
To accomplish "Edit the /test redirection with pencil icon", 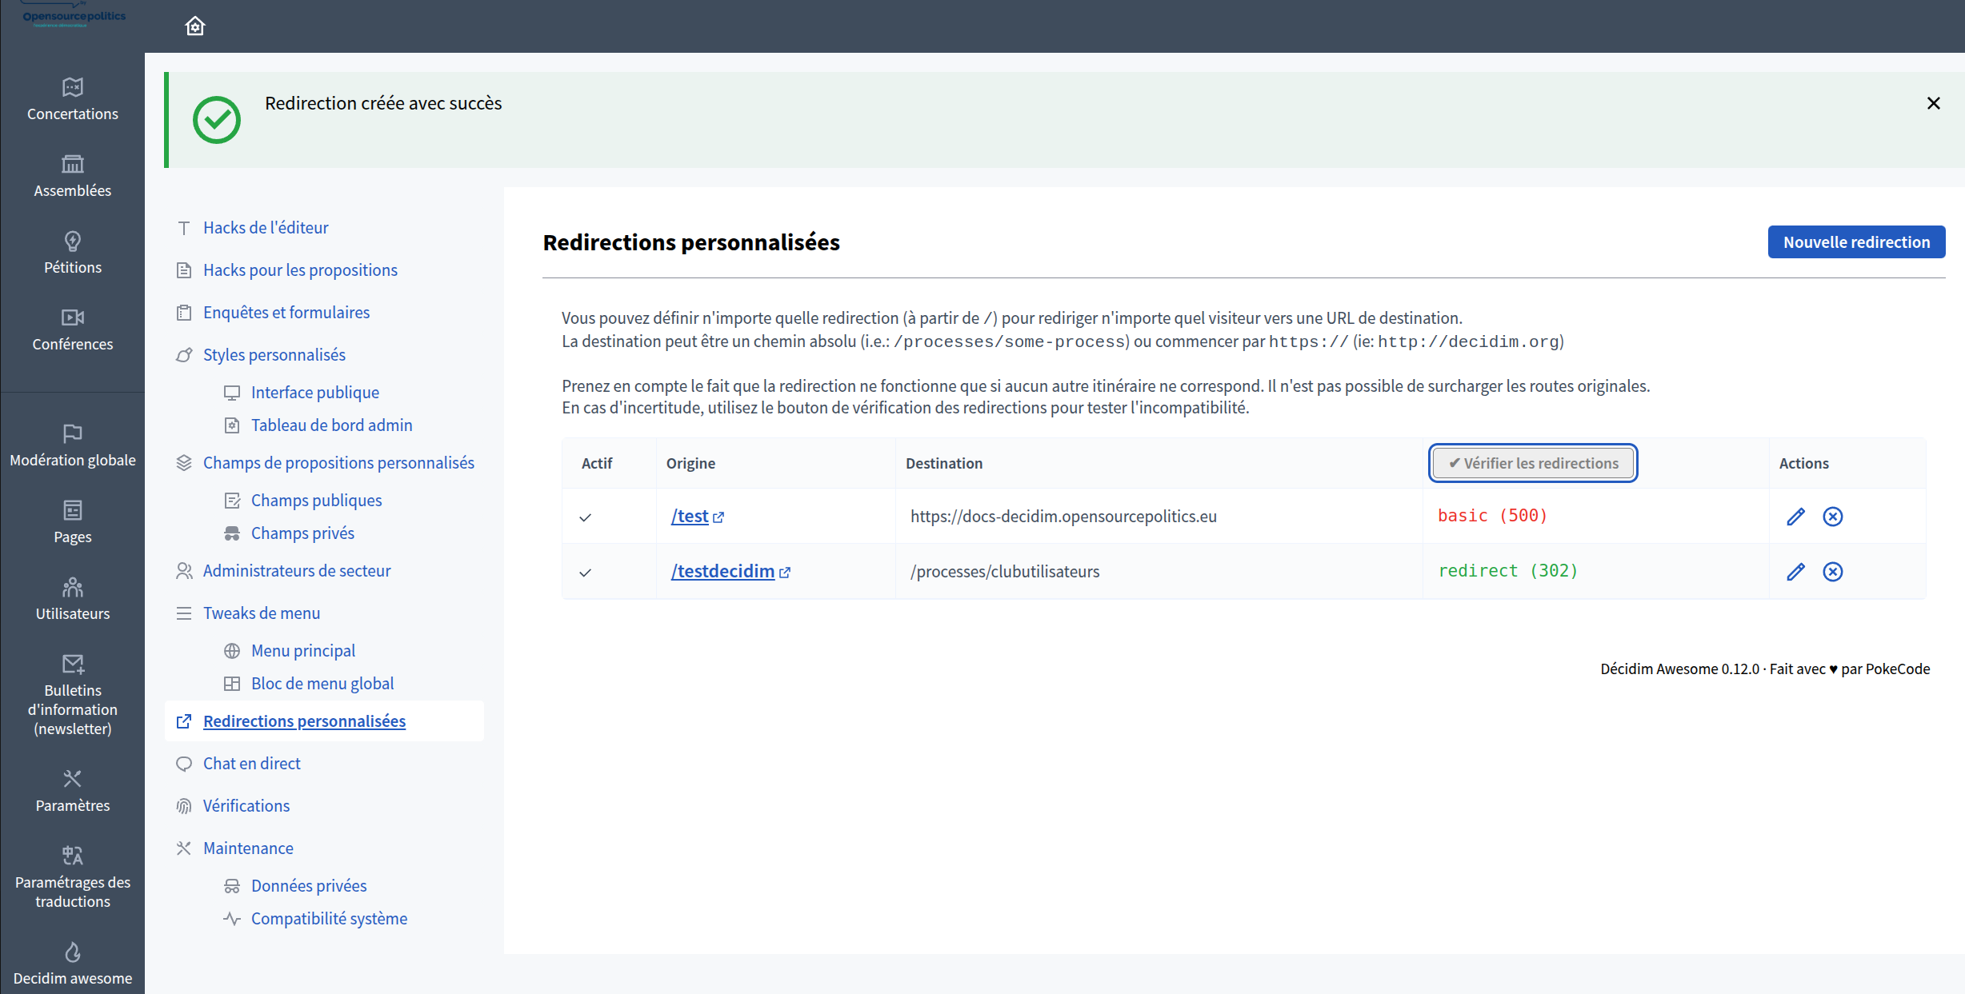I will click(x=1795, y=517).
